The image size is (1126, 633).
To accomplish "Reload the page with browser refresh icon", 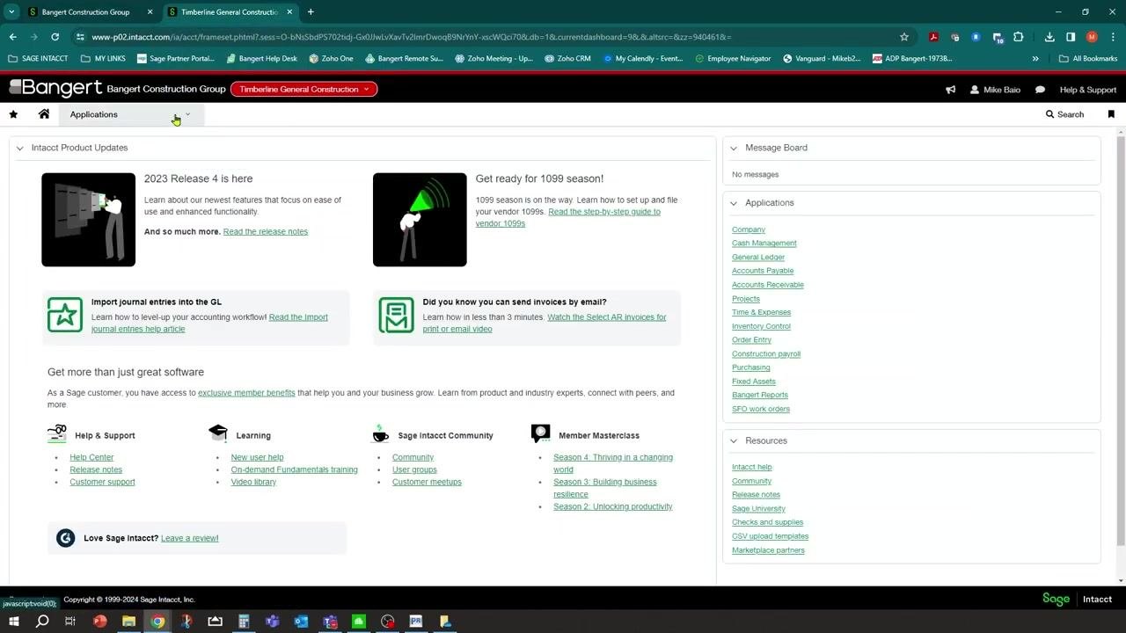I will [x=55, y=37].
